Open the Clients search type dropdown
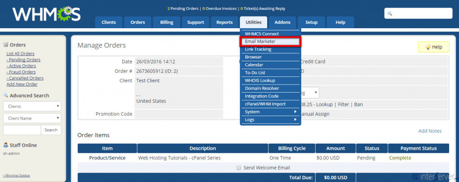Image resolution: width=459 pixels, height=182 pixels. click(x=32, y=106)
